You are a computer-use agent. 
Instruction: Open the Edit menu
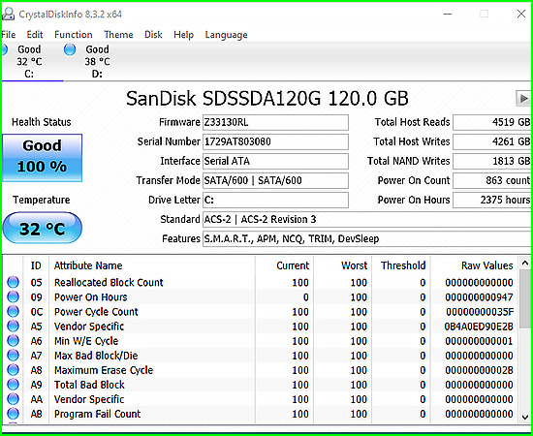[x=35, y=35]
